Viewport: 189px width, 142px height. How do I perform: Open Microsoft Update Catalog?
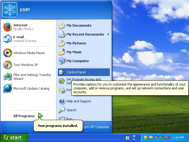point(31,88)
